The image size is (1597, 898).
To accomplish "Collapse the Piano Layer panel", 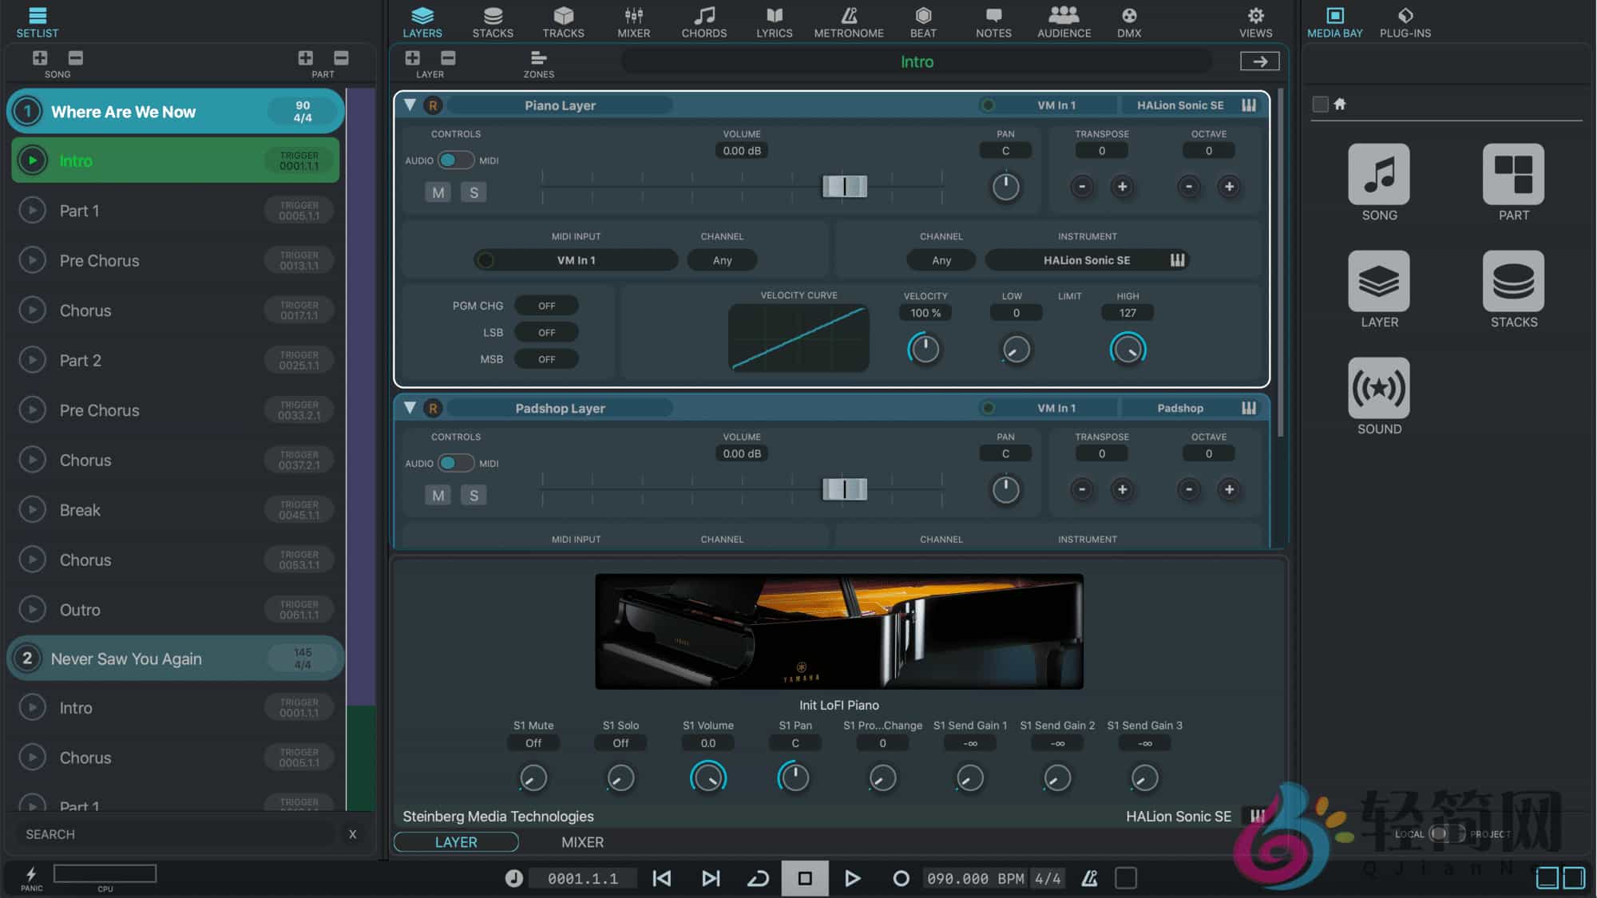I will tap(410, 105).
